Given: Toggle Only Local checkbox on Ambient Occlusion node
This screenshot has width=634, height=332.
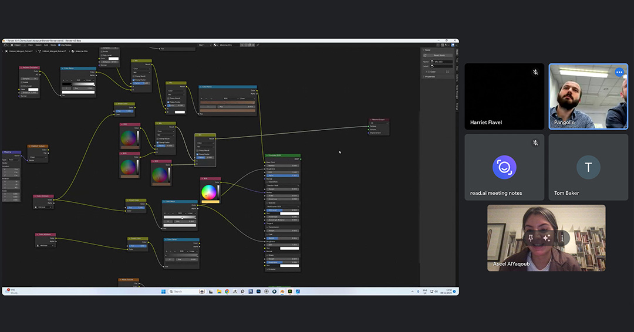Looking at the screenshot, I should click(22, 86).
